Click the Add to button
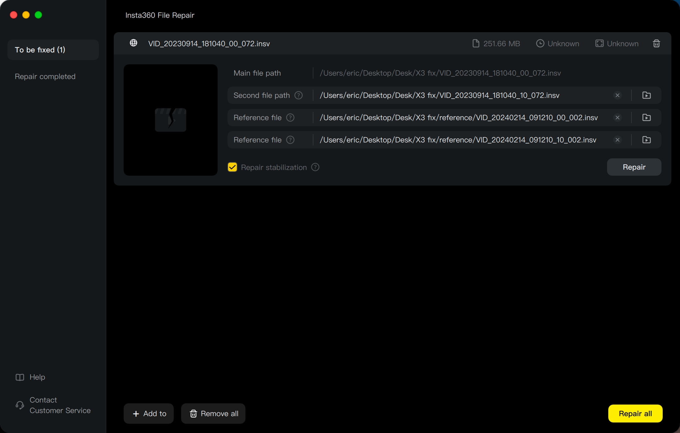The width and height of the screenshot is (680, 433). (149, 414)
